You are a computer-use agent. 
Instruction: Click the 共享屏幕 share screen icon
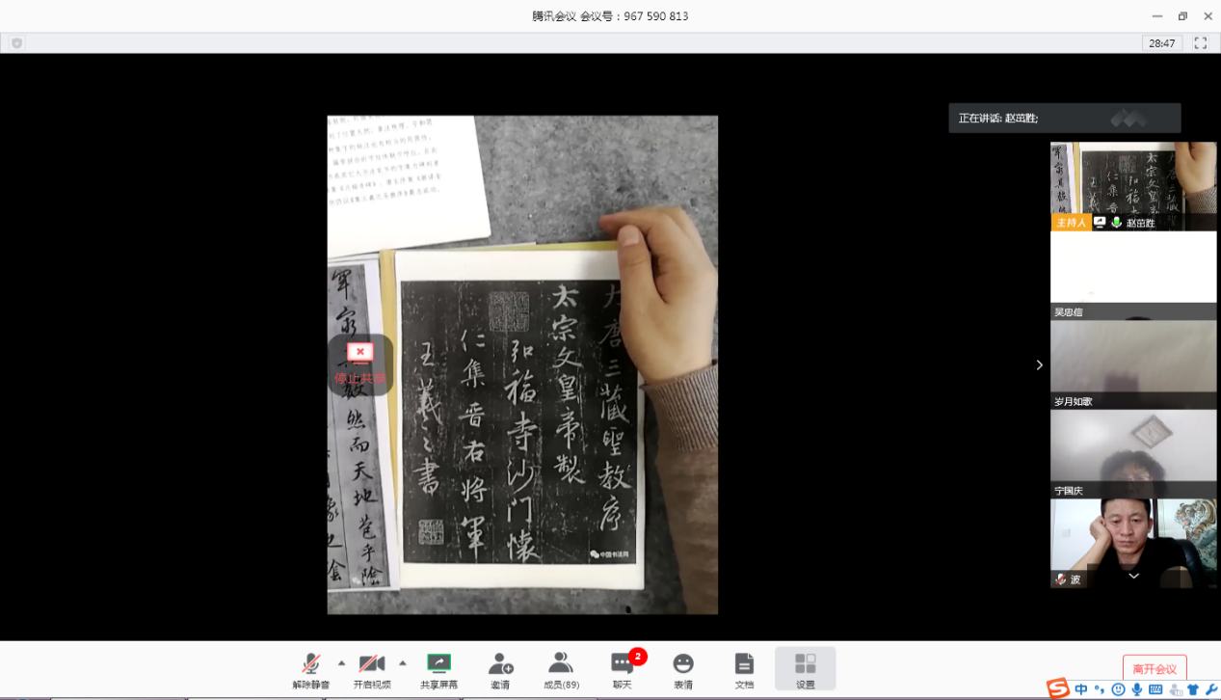click(438, 669)
